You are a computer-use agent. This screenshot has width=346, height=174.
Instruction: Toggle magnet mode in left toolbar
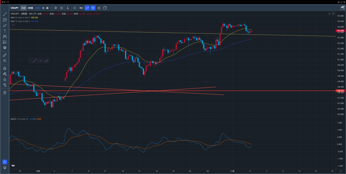(x=5, y=68)
